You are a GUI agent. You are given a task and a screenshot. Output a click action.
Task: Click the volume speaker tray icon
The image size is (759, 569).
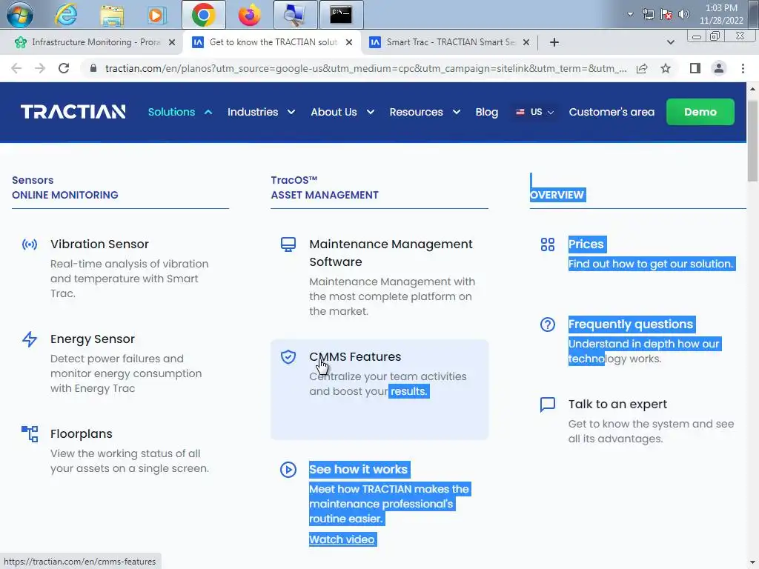[683, 14]
